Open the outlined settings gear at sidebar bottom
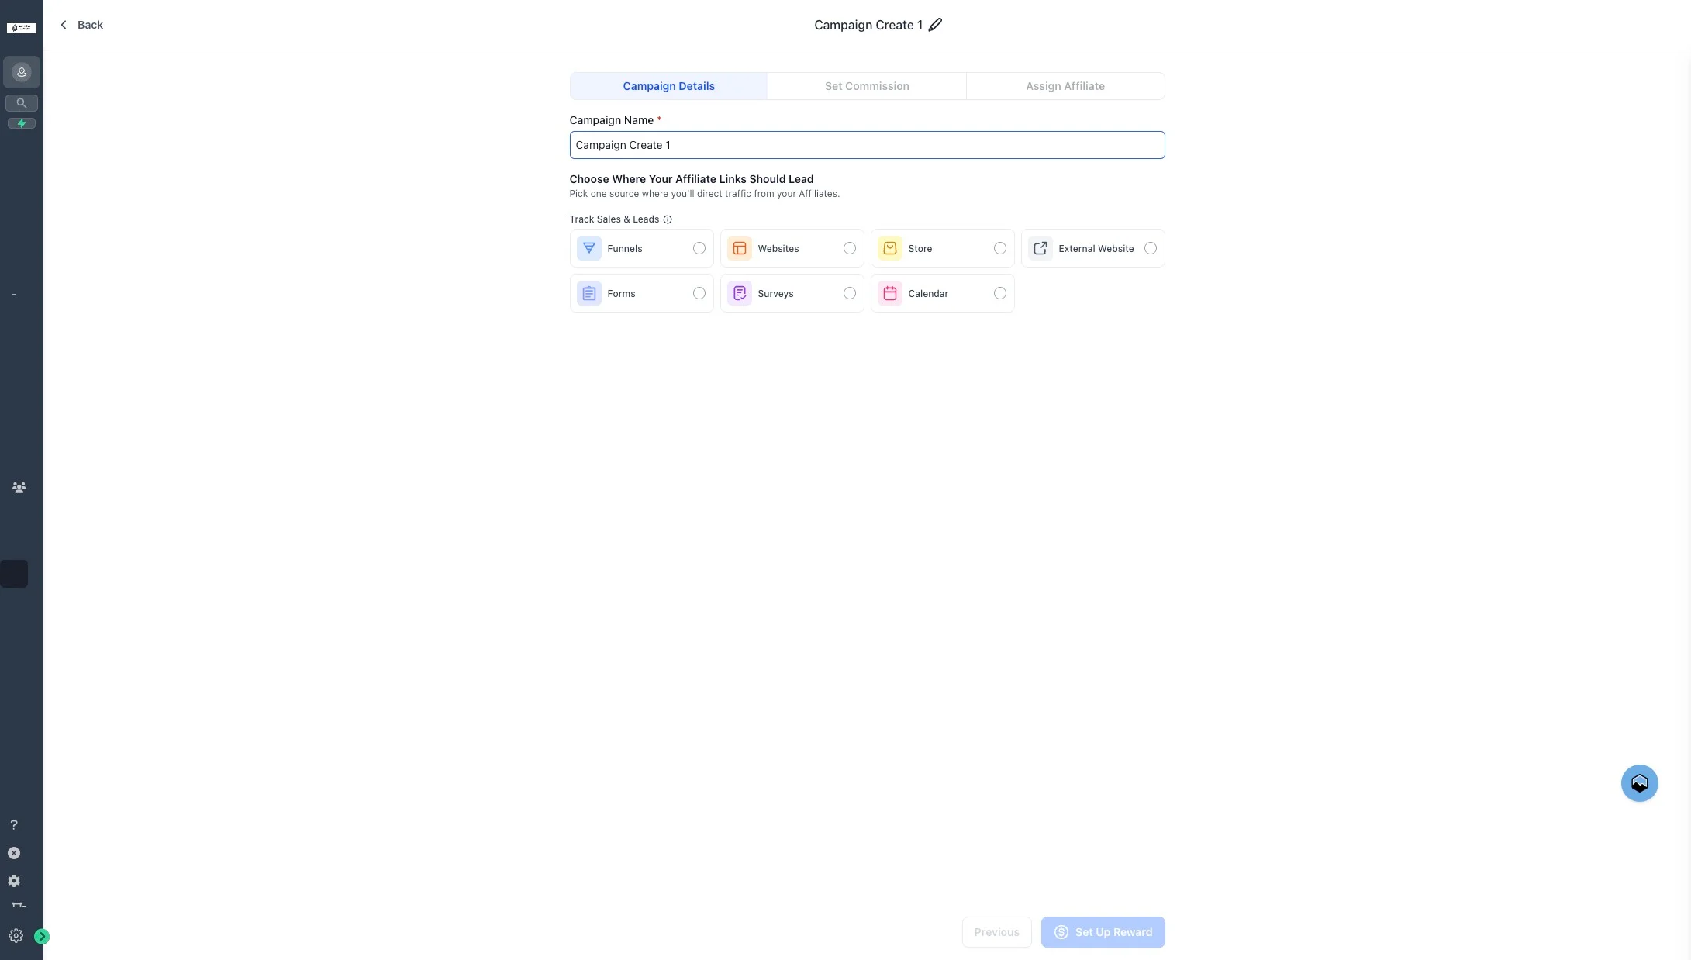The image size is (1691, 960). (x=16, y=936)
